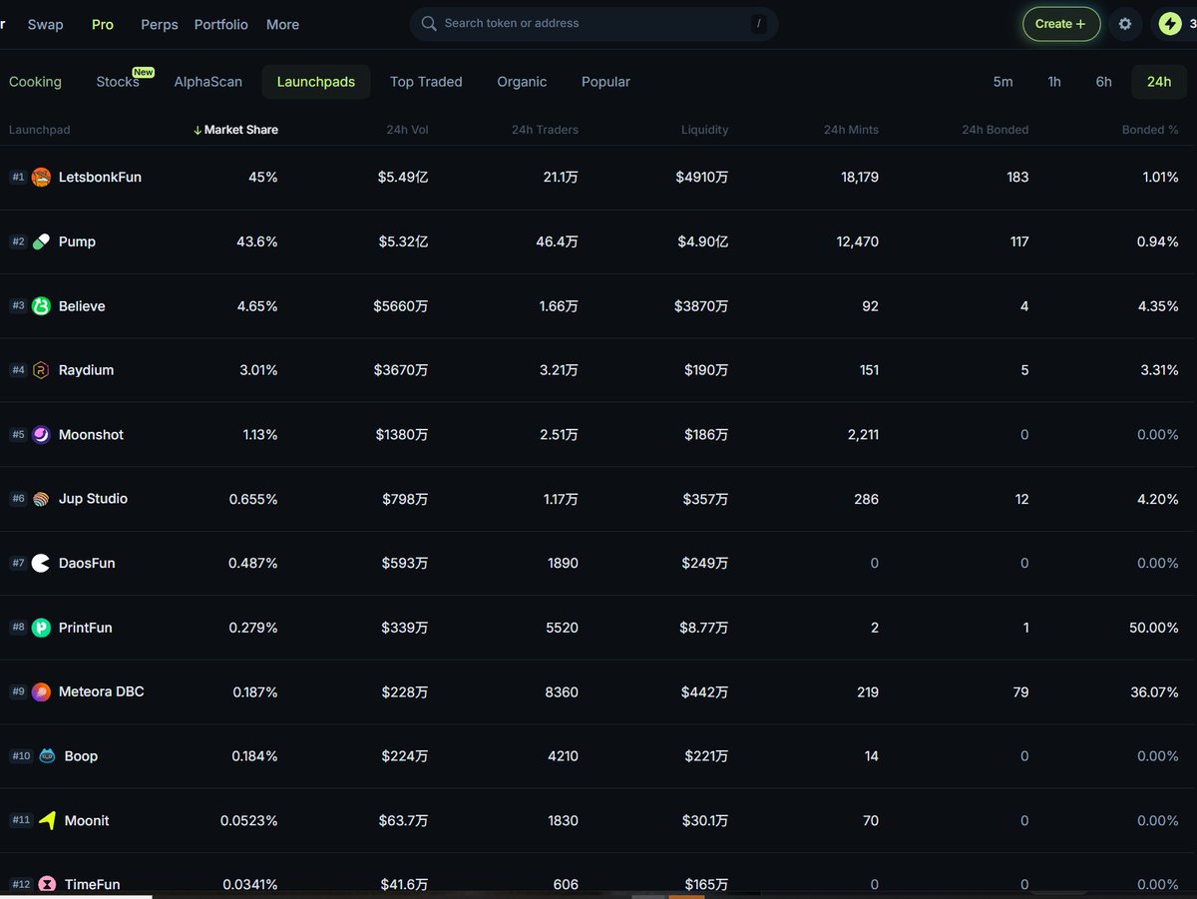Viewport: 1197px width, 899px height.
Task: Open the Believe launchpad name
Action: (82, 306)
